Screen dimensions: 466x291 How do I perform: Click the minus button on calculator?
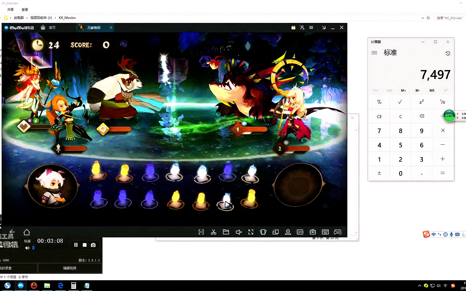[443, 145]
